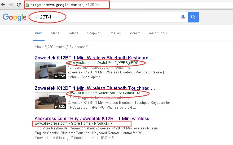
Task: Click the youtube.com URL ending P1M868muEHk
Action: point(104,93)
